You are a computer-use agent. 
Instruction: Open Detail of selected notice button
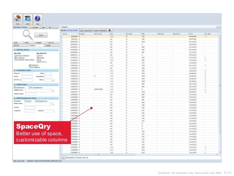(x=100, y=30)
